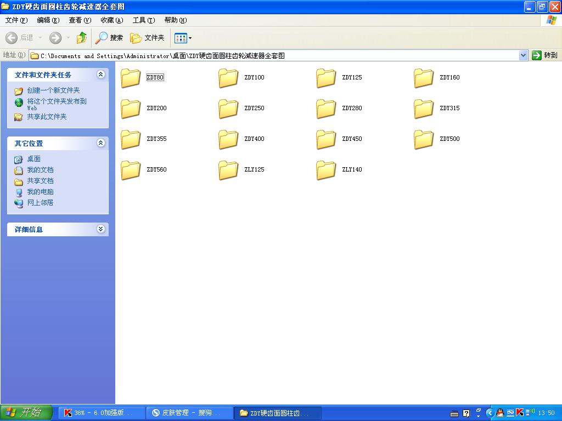The image size is (562, 421).
Task: Click the Up one level folder icon
Action: (82, 38)
